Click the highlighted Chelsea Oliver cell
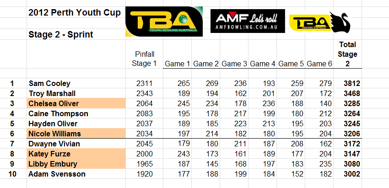This screenshot has width=389, height=188. [76, 103]
